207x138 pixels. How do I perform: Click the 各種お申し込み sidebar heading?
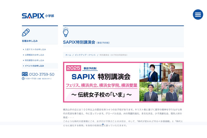click(x=30, y=41)
